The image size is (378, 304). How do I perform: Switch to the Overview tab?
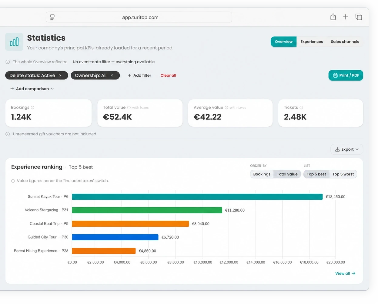283,42
